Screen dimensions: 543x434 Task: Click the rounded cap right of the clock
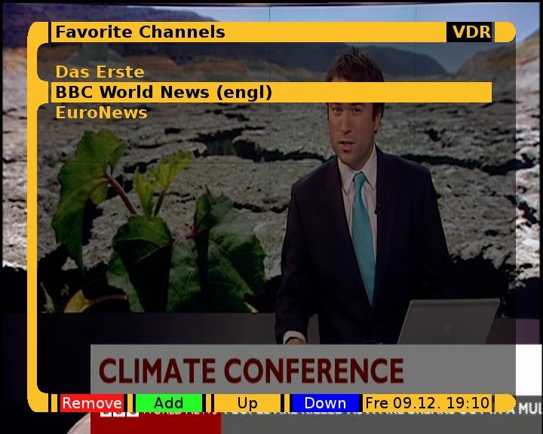click(505, 403)
